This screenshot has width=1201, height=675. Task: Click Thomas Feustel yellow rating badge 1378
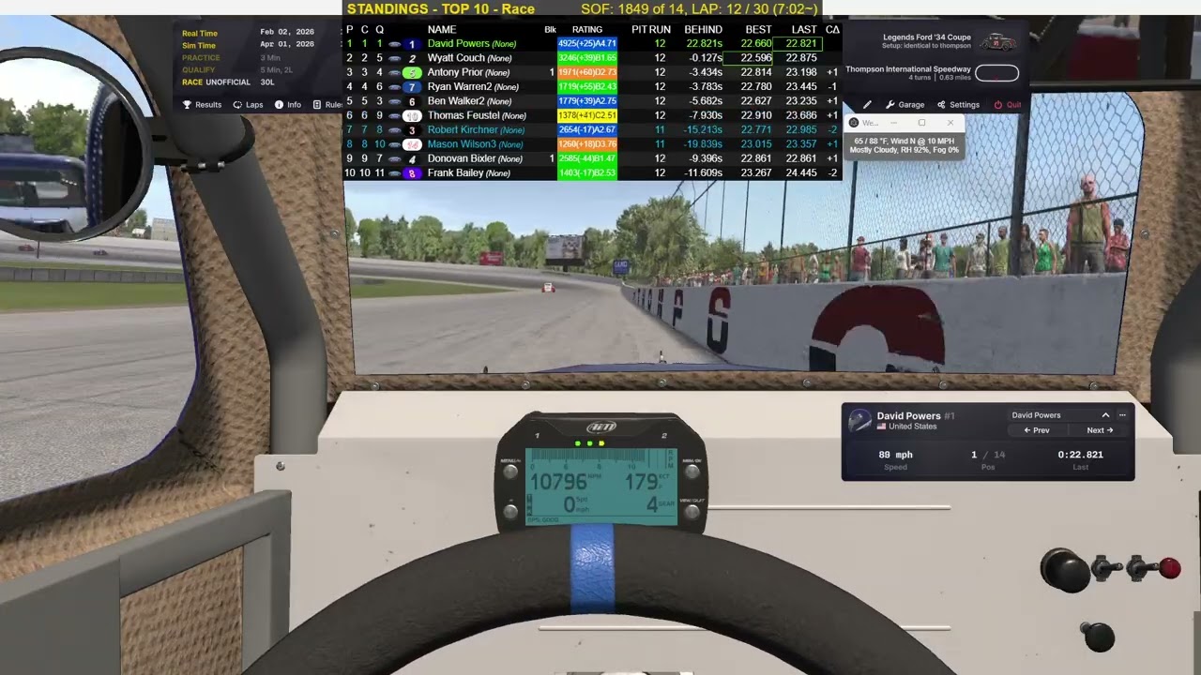587,116
